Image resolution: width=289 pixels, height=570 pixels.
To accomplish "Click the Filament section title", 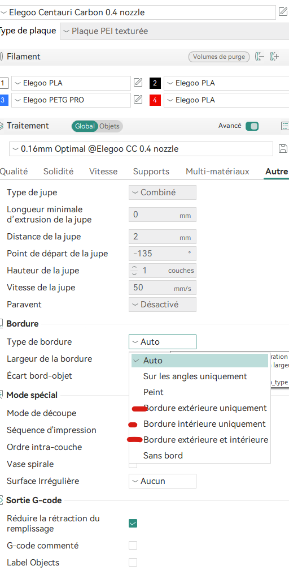I will [x=24, y=57].
